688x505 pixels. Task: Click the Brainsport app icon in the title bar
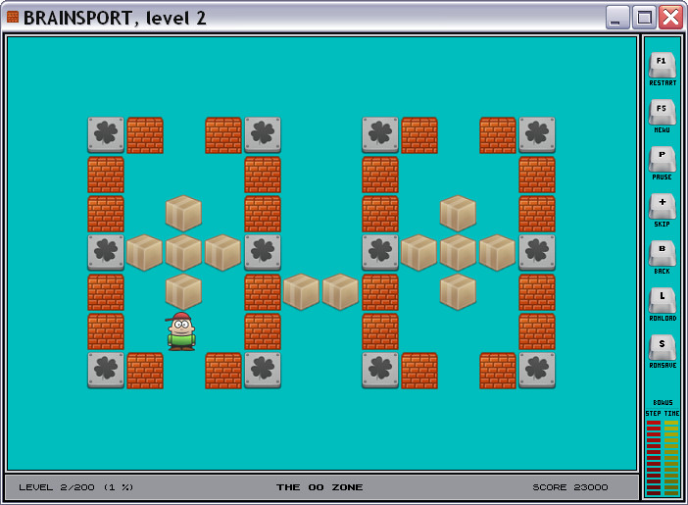point(13,17)
